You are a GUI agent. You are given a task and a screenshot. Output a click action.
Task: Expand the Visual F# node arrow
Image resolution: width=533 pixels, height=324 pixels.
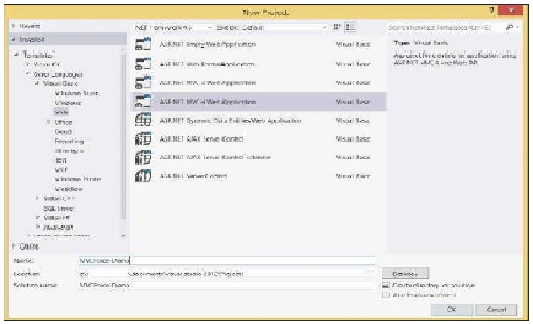click(38, 217)
